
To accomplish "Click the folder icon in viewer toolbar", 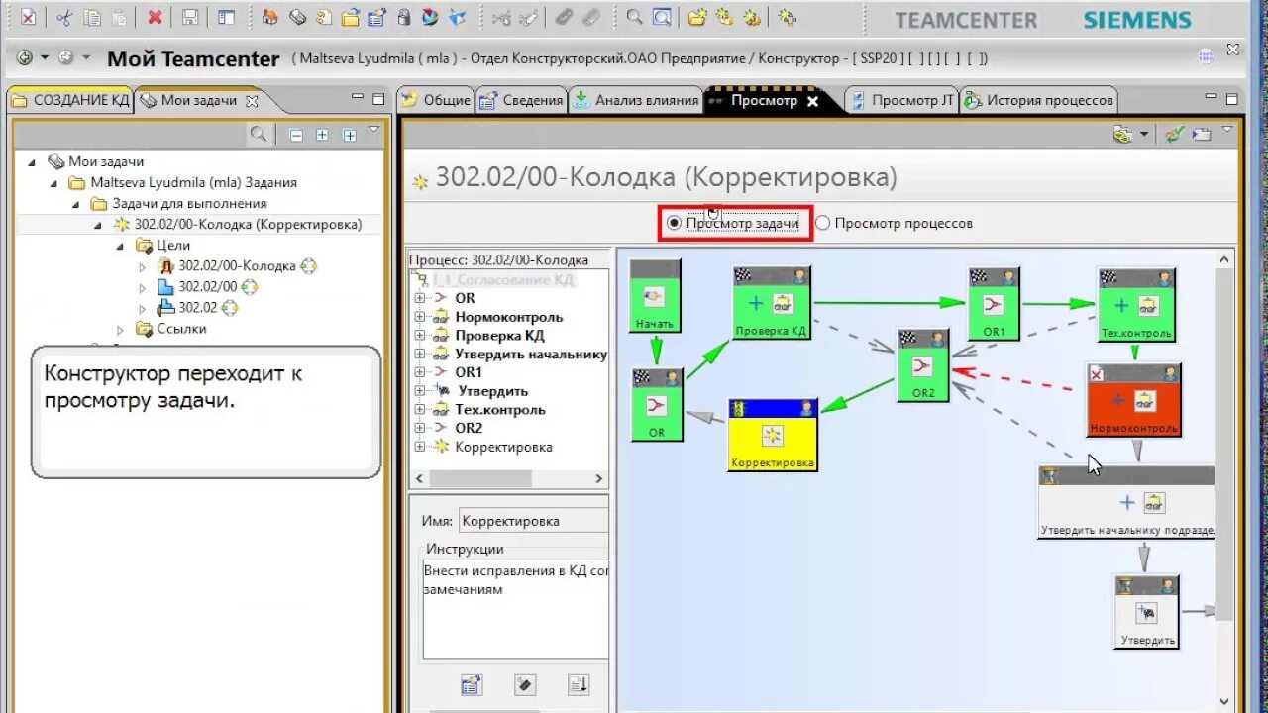I will (1201, 134).
